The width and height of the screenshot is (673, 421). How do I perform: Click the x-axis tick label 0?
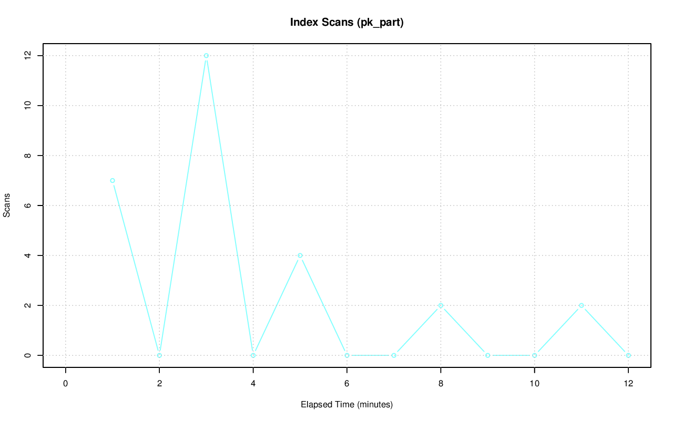point(65,384)
